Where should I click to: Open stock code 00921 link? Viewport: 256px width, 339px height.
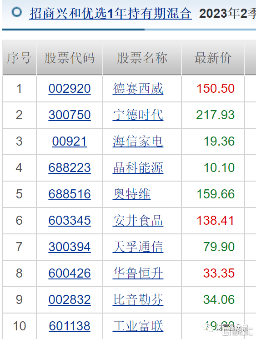[70, 142]
